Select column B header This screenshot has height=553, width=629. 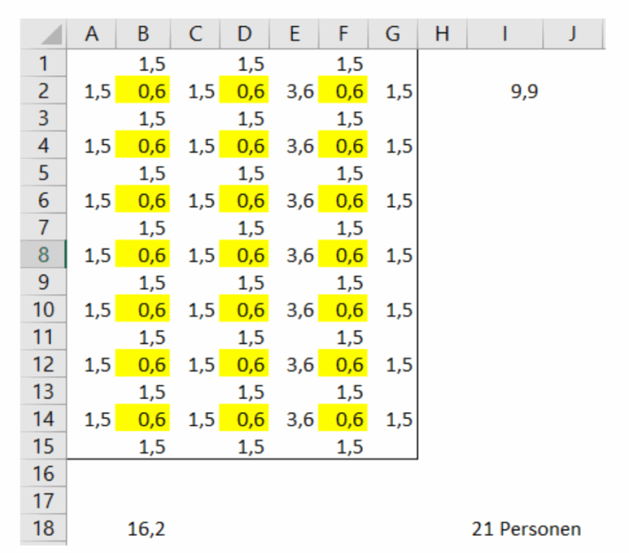pyautogui.click(x=143, y=34)
